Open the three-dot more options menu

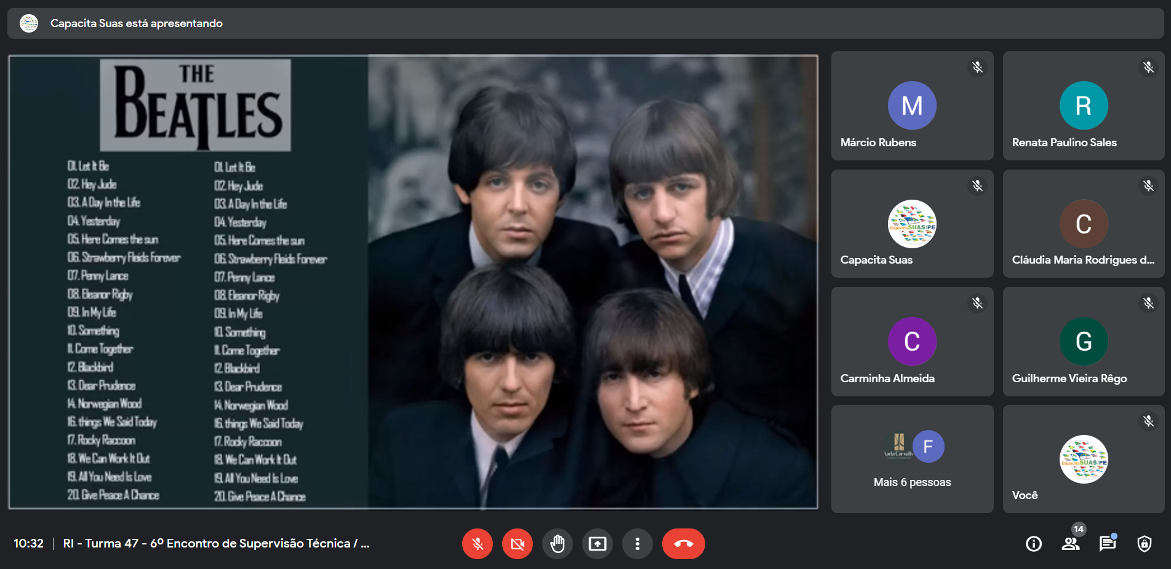(637, 544)
